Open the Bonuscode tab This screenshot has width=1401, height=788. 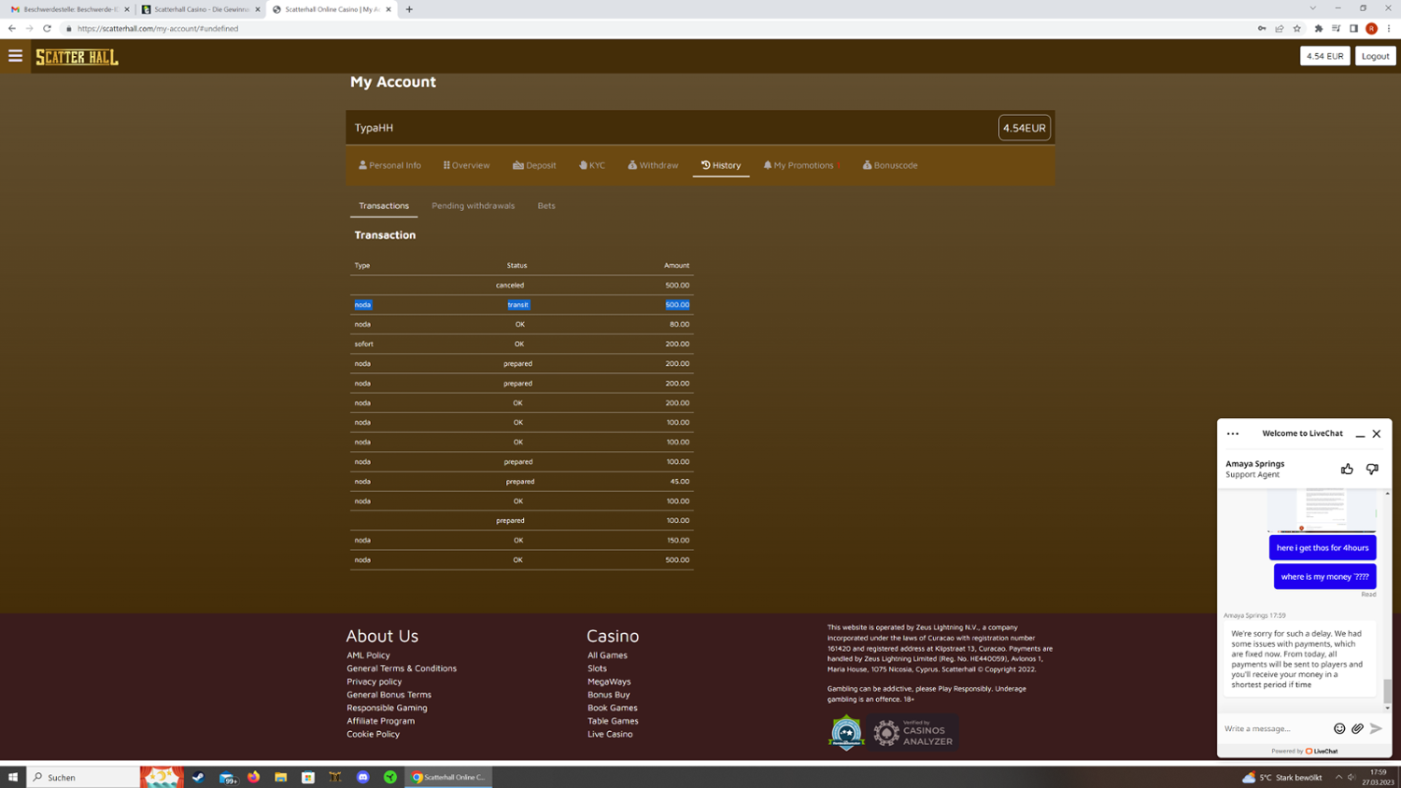[x=890, y=165]
